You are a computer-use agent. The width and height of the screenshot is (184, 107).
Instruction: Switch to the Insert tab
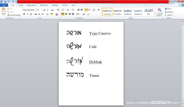(21, 5)
